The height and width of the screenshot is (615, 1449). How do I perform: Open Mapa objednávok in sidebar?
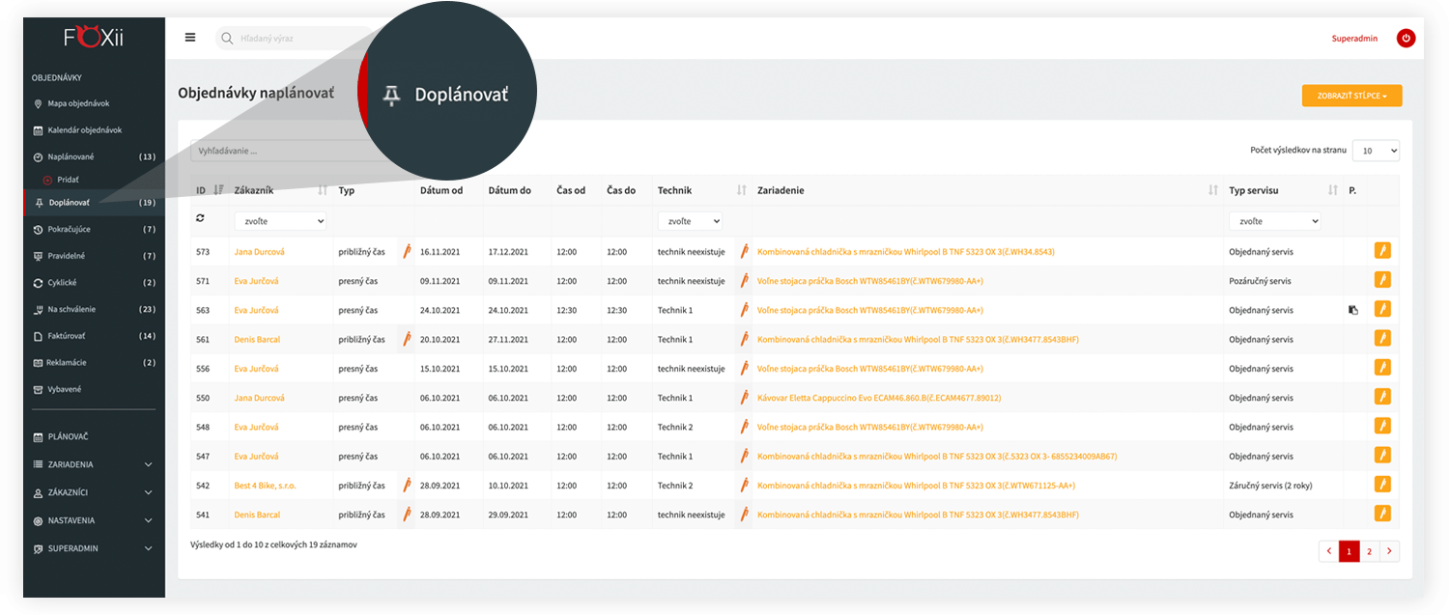tap(78, 103)
